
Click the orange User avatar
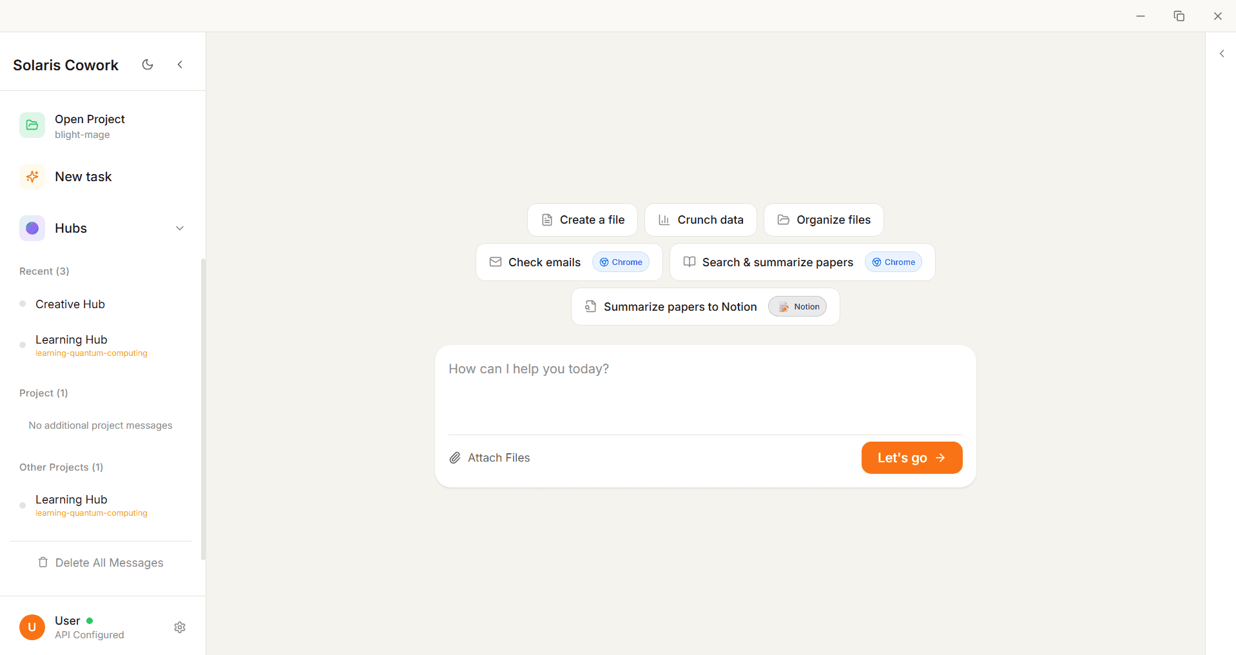[32, 627]
